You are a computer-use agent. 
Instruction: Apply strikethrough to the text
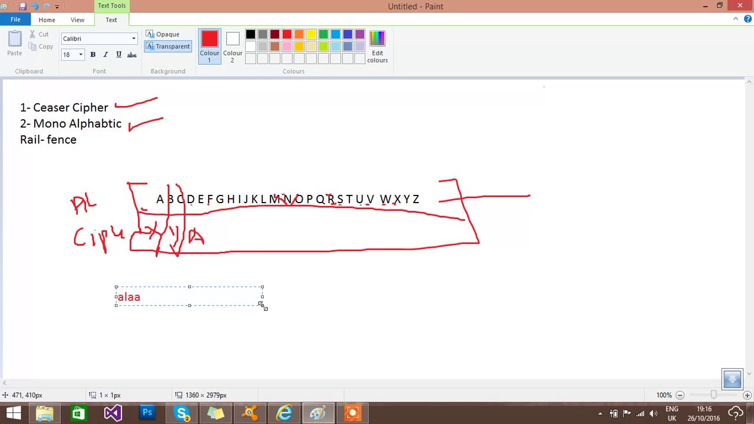(x=132, y=55)
